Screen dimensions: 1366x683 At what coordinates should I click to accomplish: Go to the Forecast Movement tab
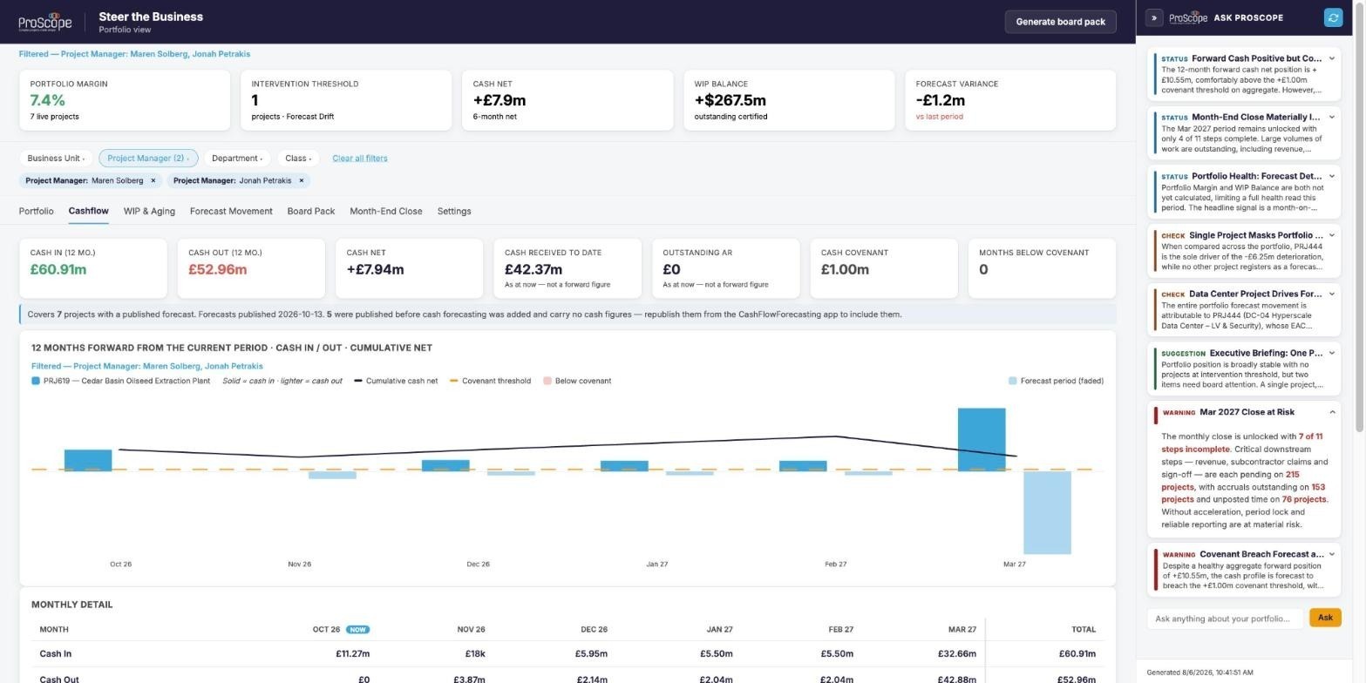[x=231, y=212]
